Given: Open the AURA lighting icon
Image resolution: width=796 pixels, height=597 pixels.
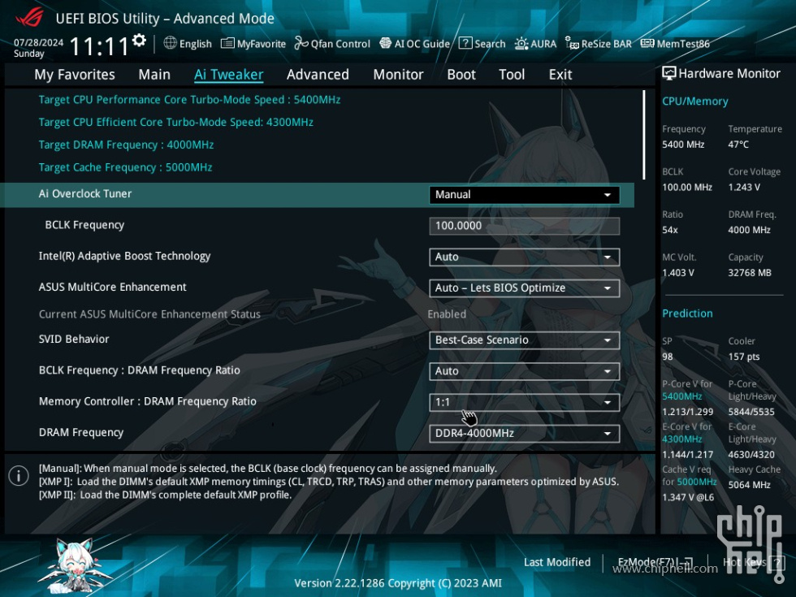Looking at the screenshot, I should click(521, 44).
